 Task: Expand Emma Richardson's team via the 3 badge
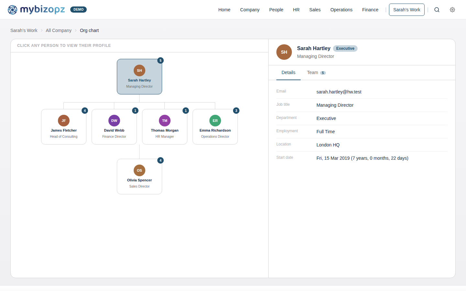point(236,111)
